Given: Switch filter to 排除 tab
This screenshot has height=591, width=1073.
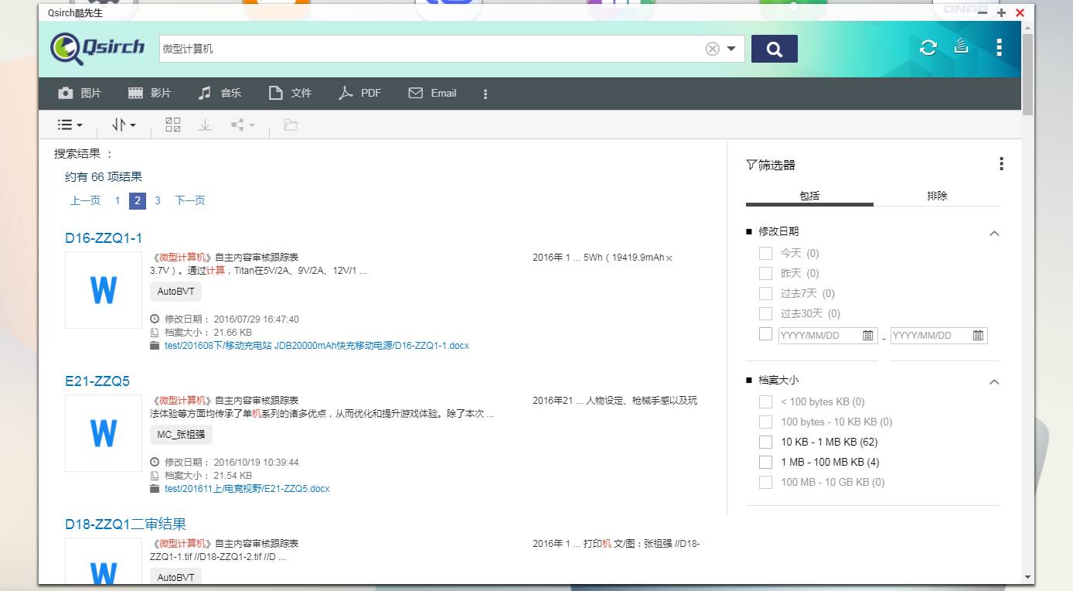Looking at the screenshot, I should click(937, 196).
